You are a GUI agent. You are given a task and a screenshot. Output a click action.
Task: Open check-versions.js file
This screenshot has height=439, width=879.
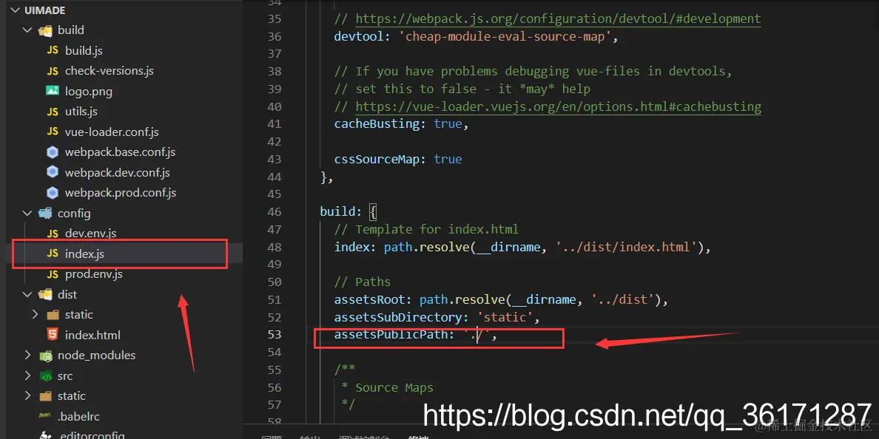[110, 71]
